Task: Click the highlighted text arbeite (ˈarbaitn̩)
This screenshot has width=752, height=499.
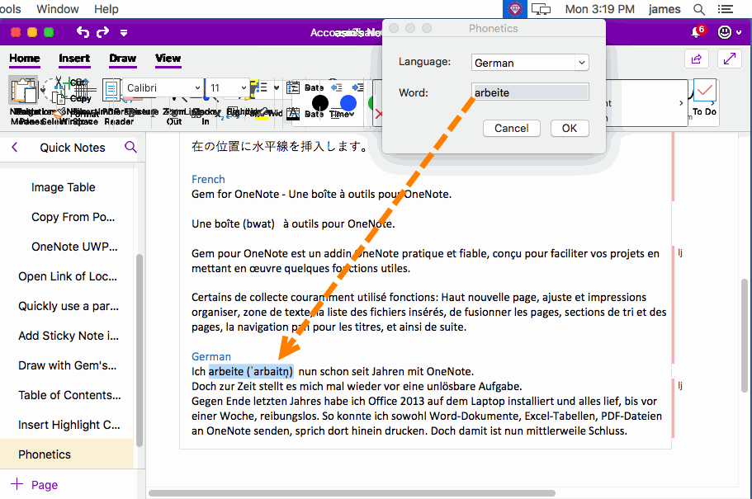Action: [251, 371]
